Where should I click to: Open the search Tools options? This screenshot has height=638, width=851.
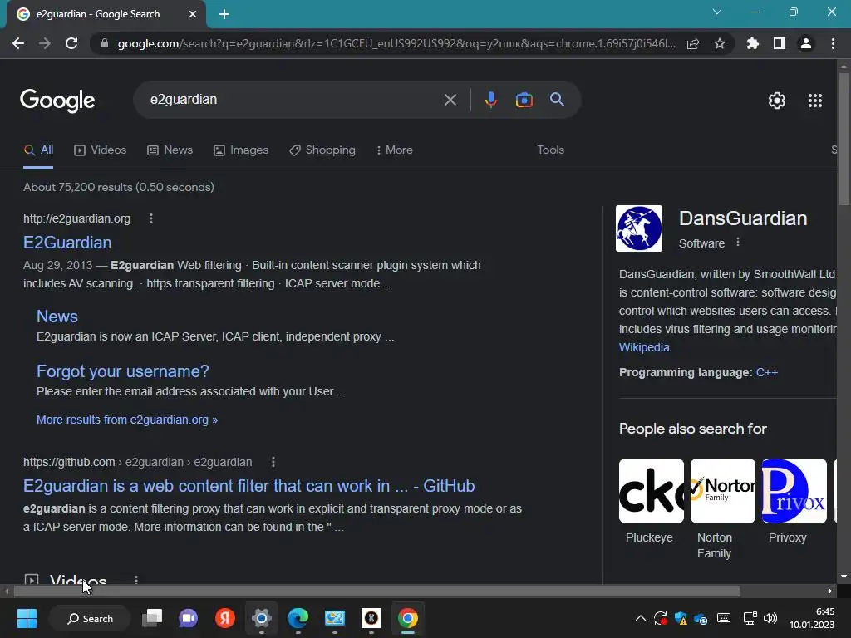550,150
